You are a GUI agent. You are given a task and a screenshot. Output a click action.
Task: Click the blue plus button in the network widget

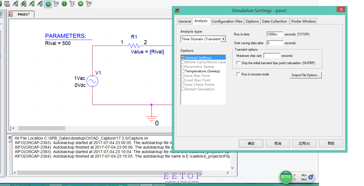coord(311,177)
